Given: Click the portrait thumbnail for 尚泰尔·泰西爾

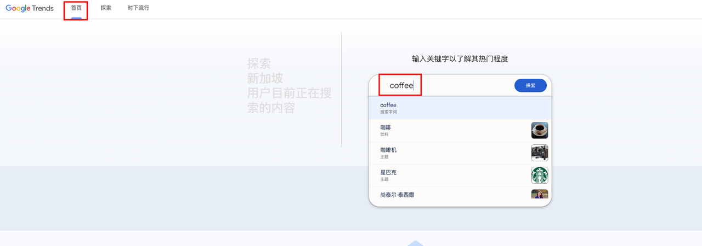Looking at the screenshot, I should point(540,195).
